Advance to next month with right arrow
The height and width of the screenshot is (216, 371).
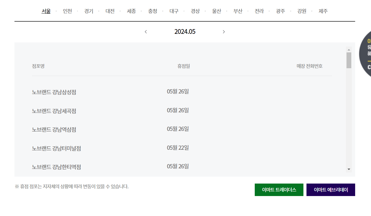click(x=224, y=32)
